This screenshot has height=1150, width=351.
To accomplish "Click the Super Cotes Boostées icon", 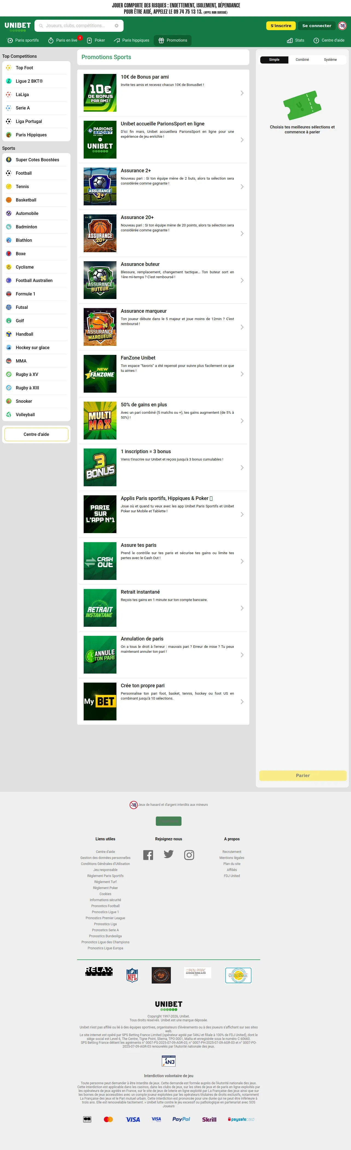I will [x=8, y=160].
